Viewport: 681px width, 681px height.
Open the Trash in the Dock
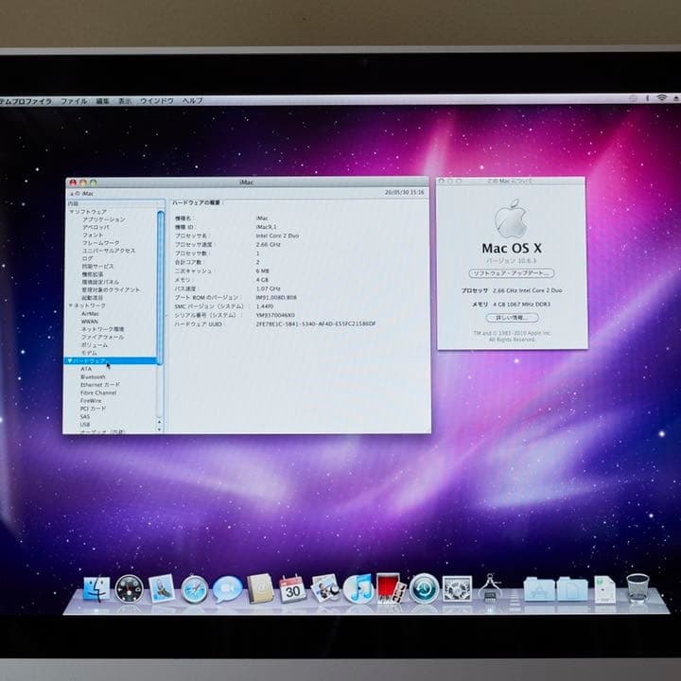pos(637,588)
